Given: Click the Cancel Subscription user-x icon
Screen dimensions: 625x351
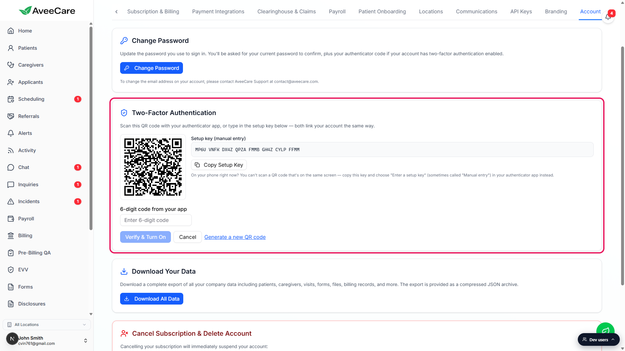Looking at the screenshot, I should pos(124,333).
